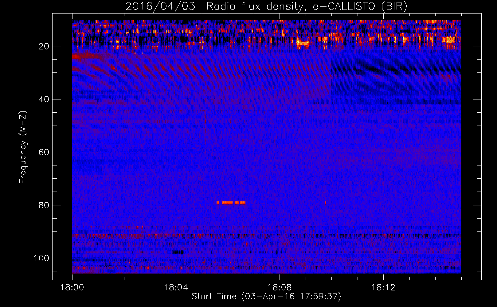Click the black dropout patch near 98 MHz at 18:04
Viewport: 497px width, 307px height.
[x=178, y=252]
